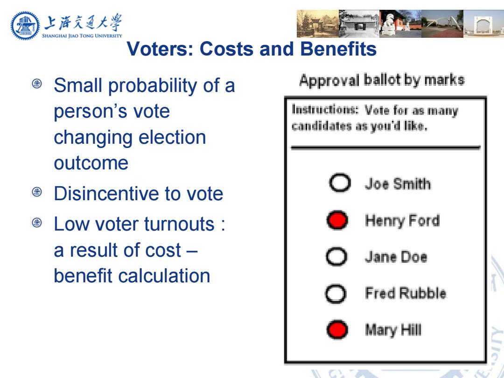
Task: Click the sepia pavilion photo in header
Action: coord(318,24)
